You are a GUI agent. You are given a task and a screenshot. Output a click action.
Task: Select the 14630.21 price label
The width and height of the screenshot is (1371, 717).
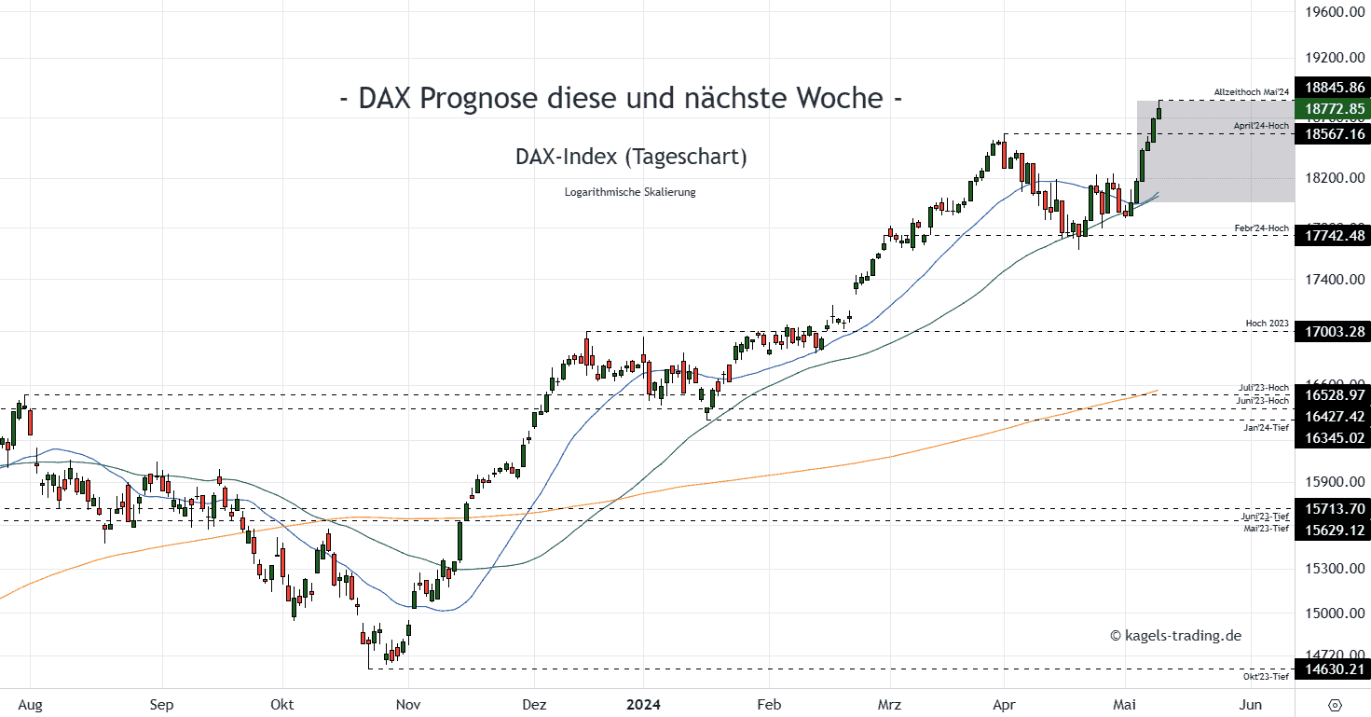[1333, 669]
